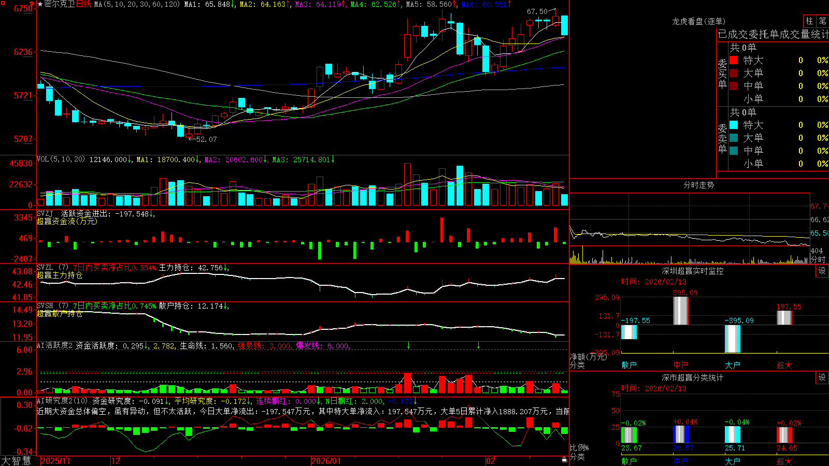Click the star icon before 密尔克卫

[40, 4]
